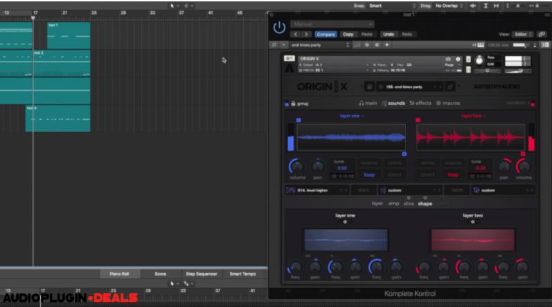The width and height of the screenshot is (552, 307).
Task: Click the Compare button
Action: coord(326,34)
